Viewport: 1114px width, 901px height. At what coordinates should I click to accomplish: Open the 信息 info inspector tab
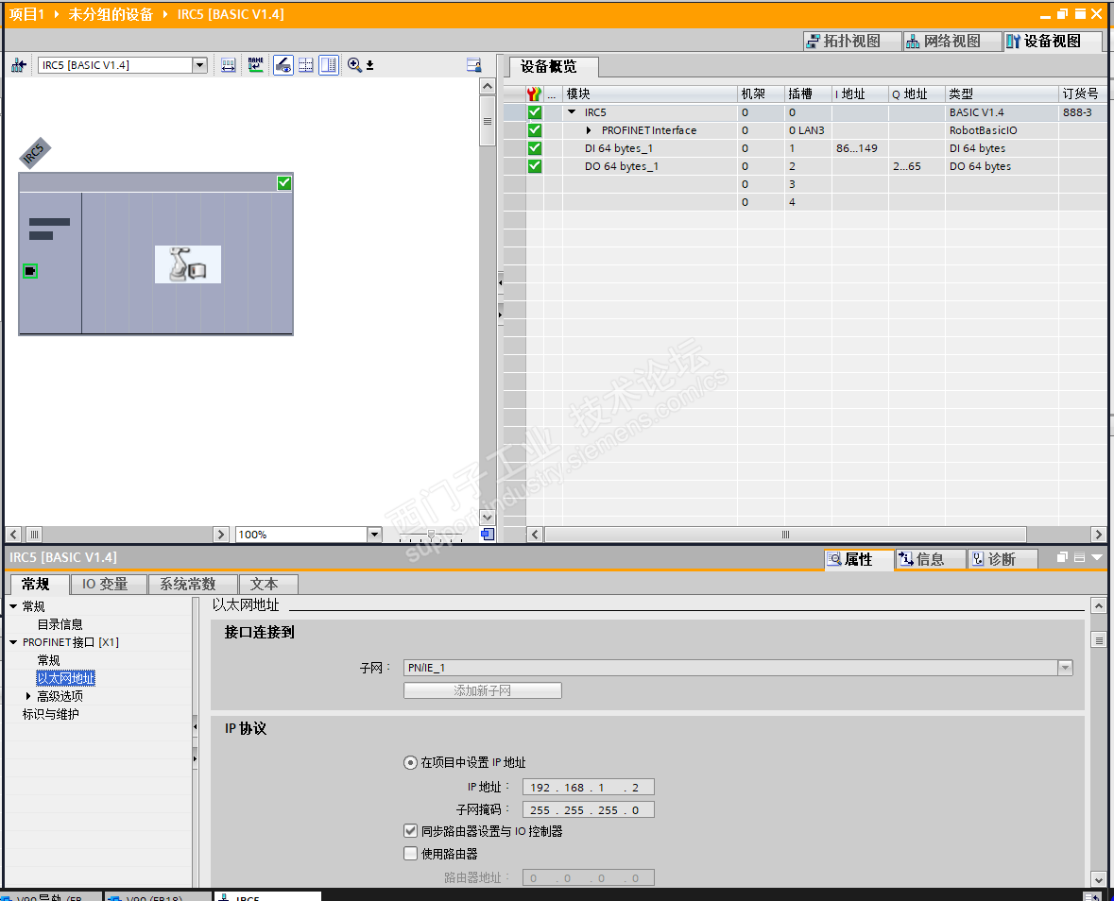point(930,559)
